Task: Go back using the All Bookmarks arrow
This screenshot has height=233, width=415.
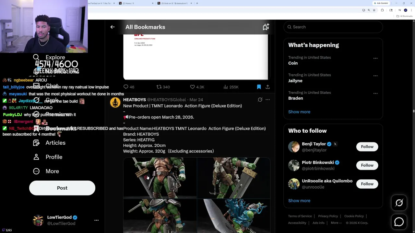Action: point(113,27)
